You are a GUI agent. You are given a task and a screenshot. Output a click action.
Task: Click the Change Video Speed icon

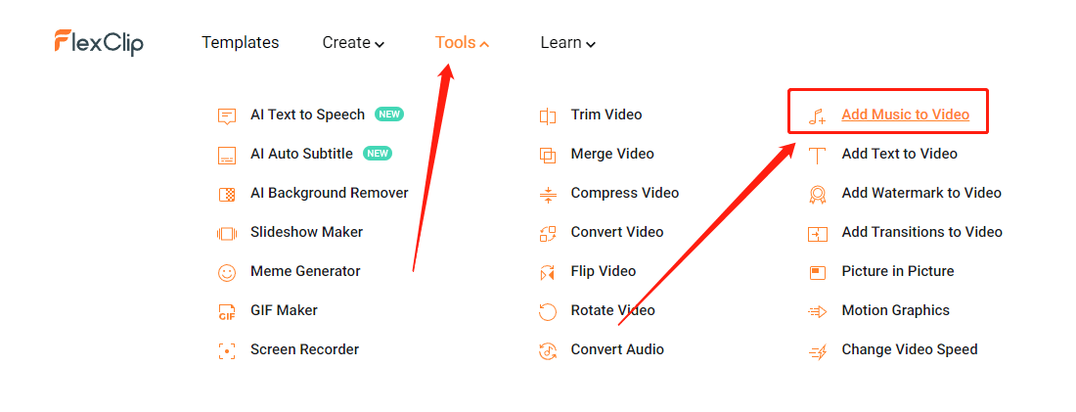tap(818, 351)
